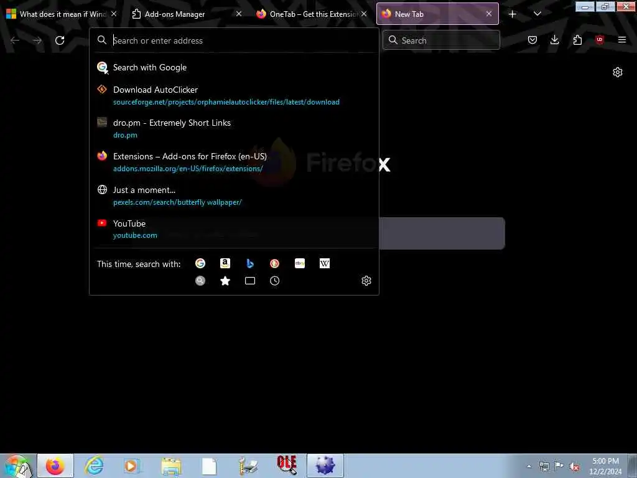
Task: Open Windows Media Player from taskbar
Action: [x=132, y=466]
